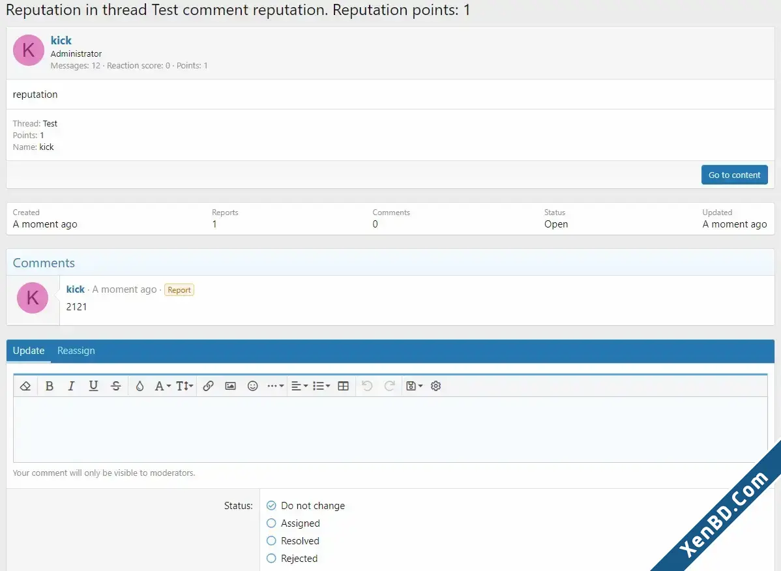Click the Insert image icon
Viewport: 781px width, 571px height.
point(230,386)
